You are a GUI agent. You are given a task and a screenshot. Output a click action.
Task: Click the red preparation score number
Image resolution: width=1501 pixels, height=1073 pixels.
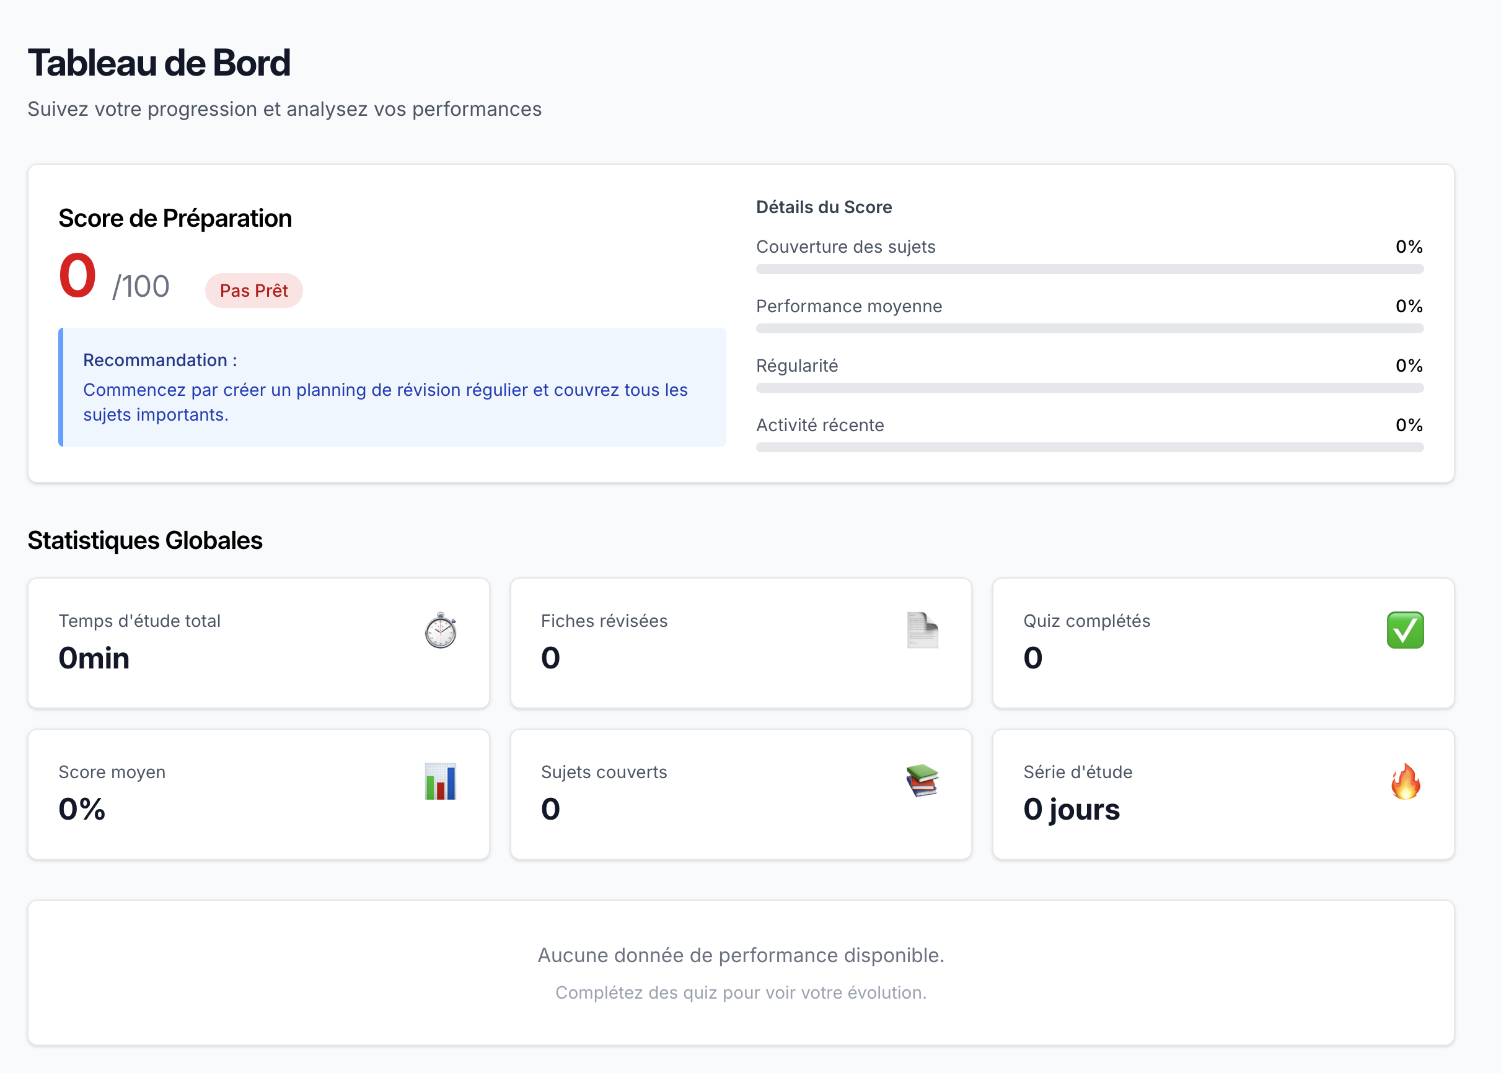(x=77, y=276)
